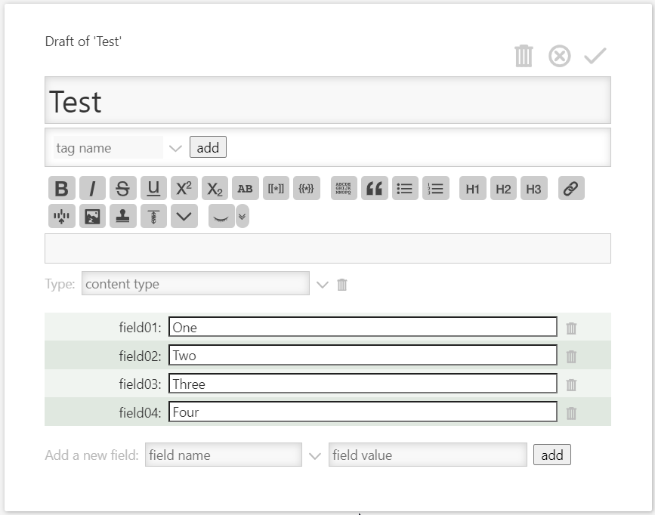Viewport: 655px width, 515px height.
Task: Focus the tag name input
Action: coord(108,147)
